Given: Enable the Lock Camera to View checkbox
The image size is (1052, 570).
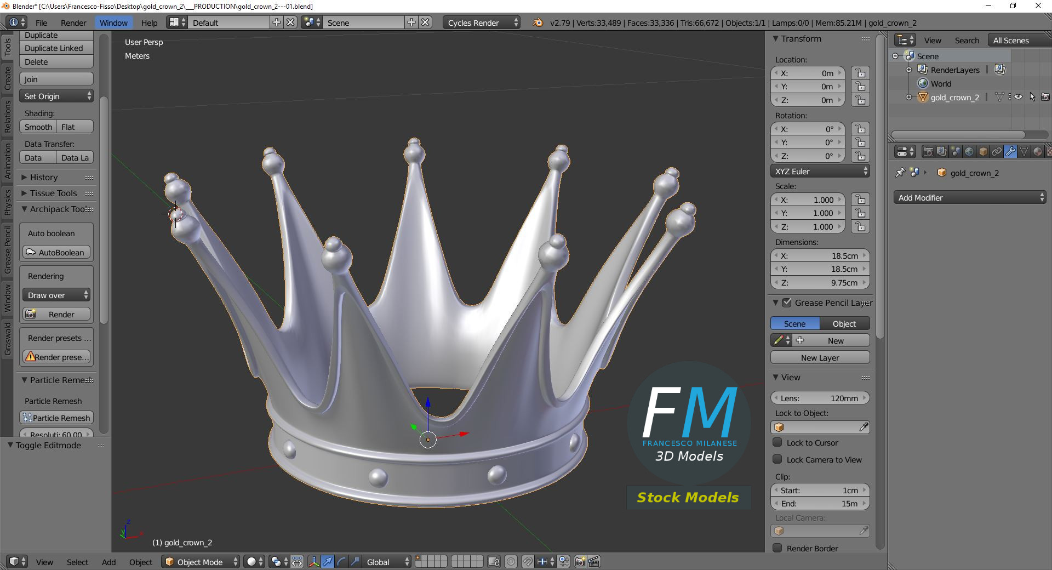Looking at the screenshot, I should (x=778, y=460).
